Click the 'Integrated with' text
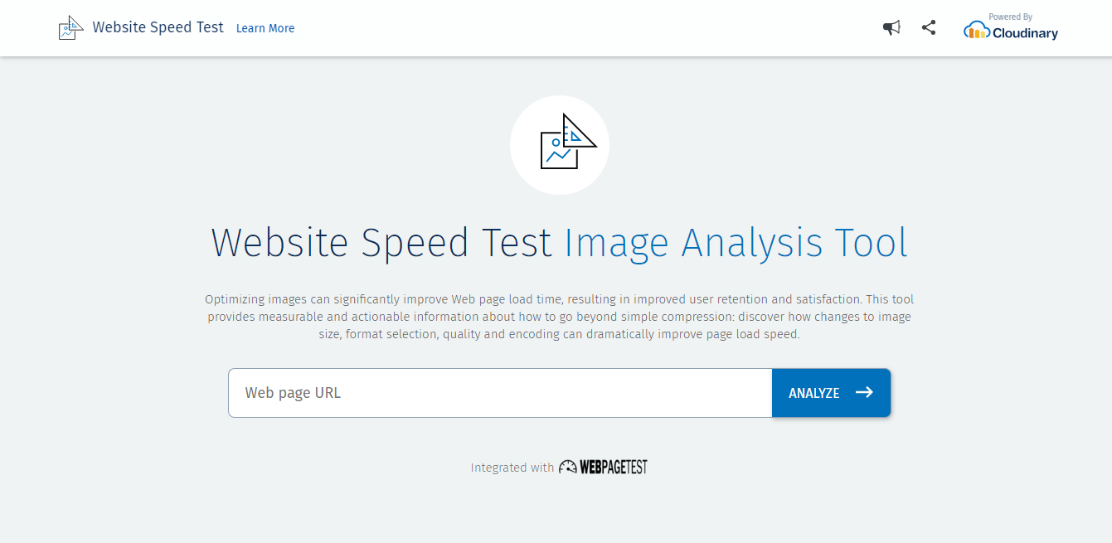Viewport: 1112px width, 543px height. point(512,468)
